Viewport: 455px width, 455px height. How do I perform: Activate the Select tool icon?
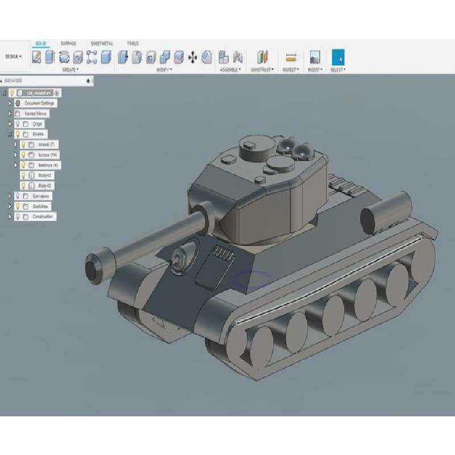[338, 57]
